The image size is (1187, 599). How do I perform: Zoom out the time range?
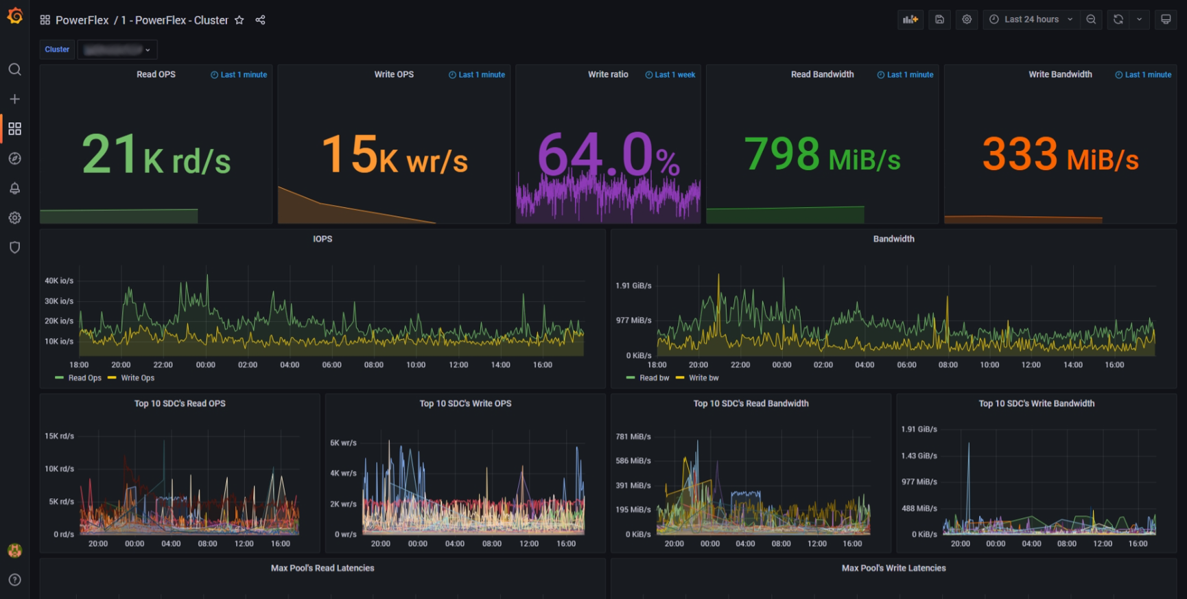(x=1091, y=19)
